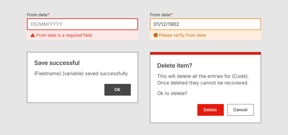Click the orange warning circle icon
Image resolution: width=288 pixels, height=135 pixels.
pyautogui.click(x=155, y=35)
